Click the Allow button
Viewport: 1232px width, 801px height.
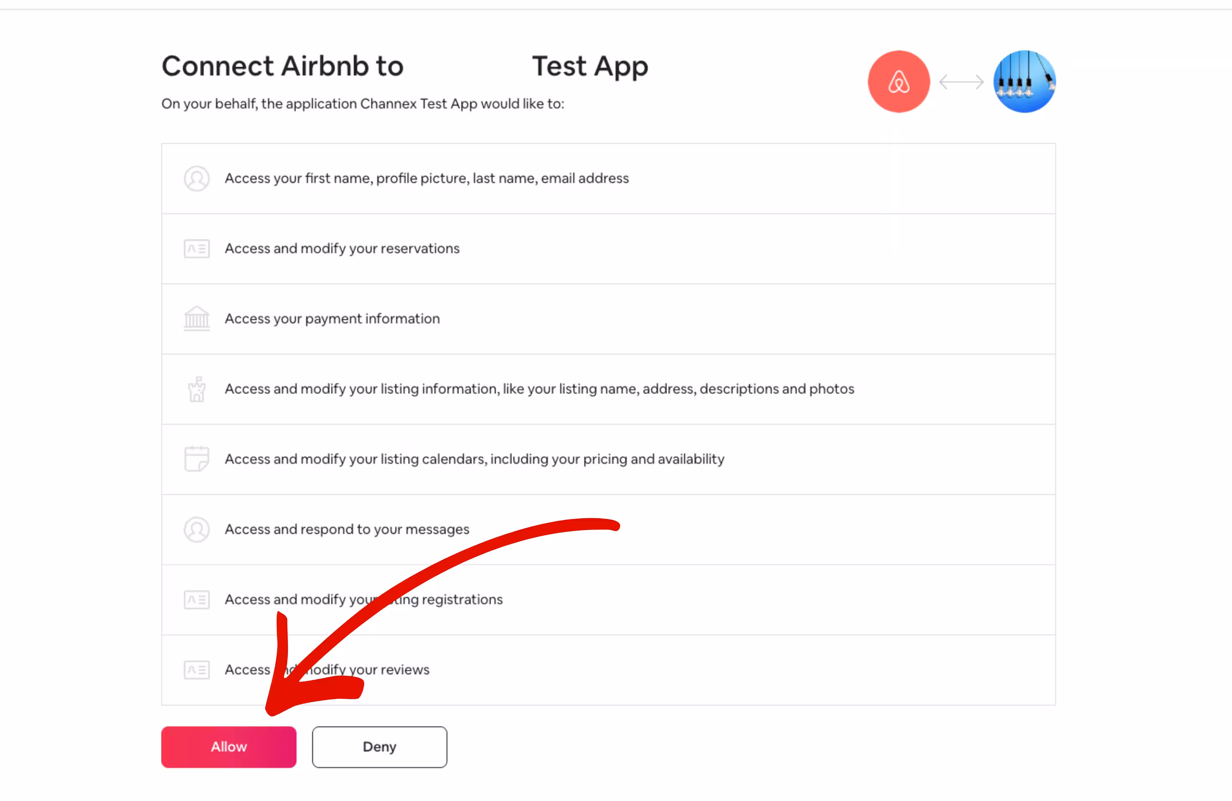click(x=228, y=747)
